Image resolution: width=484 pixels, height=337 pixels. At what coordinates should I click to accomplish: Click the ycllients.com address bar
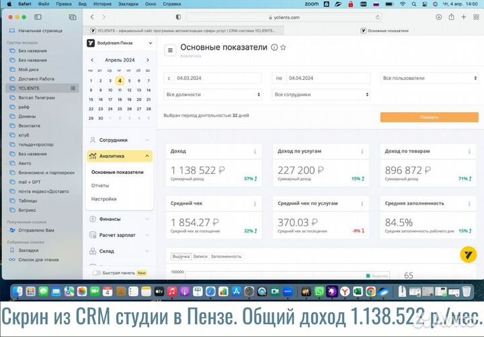click(284, 17)
